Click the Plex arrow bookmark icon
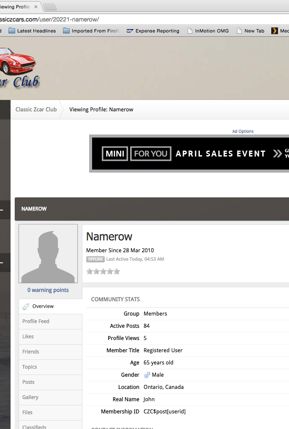289x429 pixels. [x=274, y=31]
